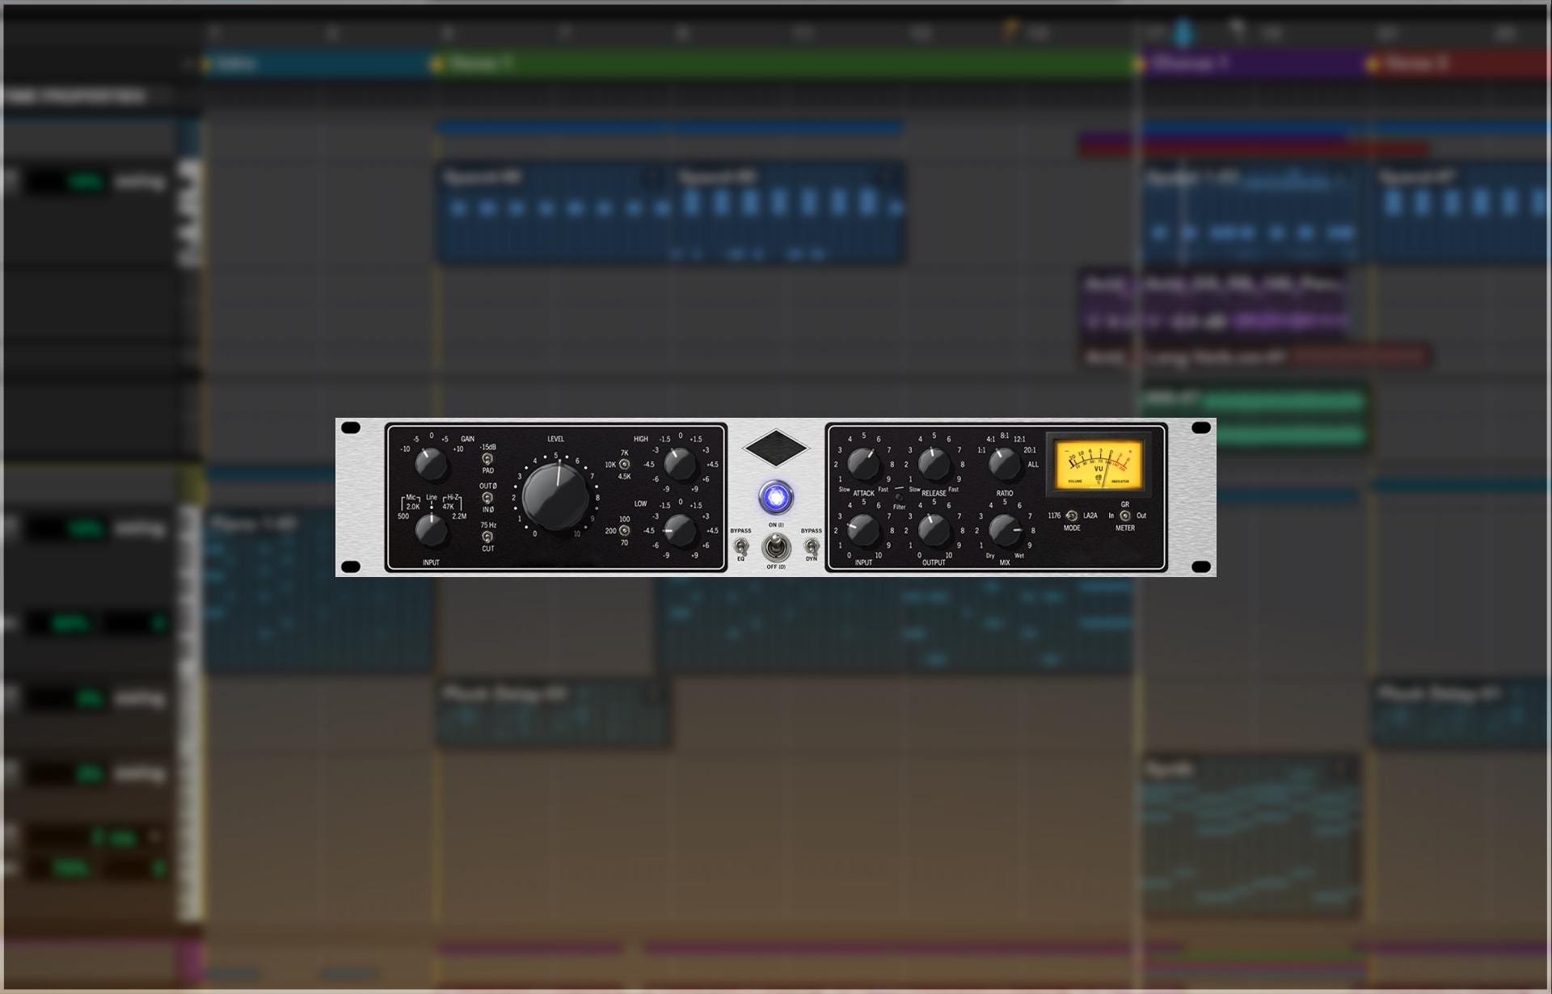Image resolution: width=1552 pixels, height=994 pixels.
Task: Click the 20:1 ratio marking
Action: click(x=1030, y=450)
